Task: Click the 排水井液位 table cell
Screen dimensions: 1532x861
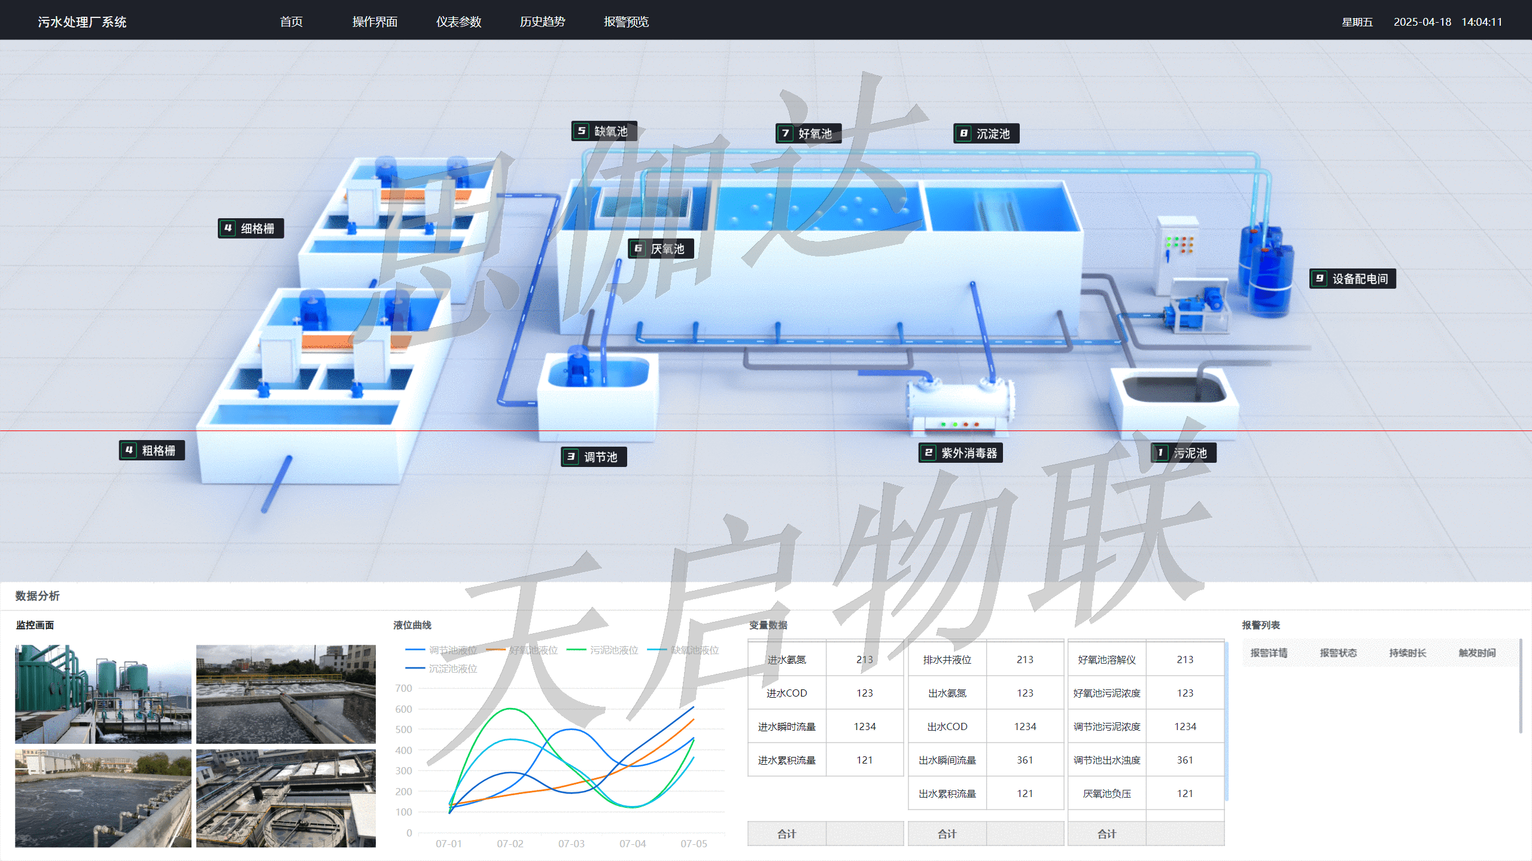Action: pyautogui.click(x=947, y=660)
